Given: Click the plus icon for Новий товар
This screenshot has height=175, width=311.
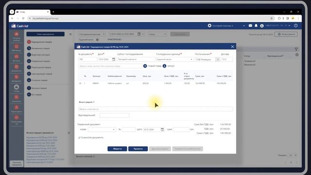Looking at the screenshot, I should pos(145,66).
